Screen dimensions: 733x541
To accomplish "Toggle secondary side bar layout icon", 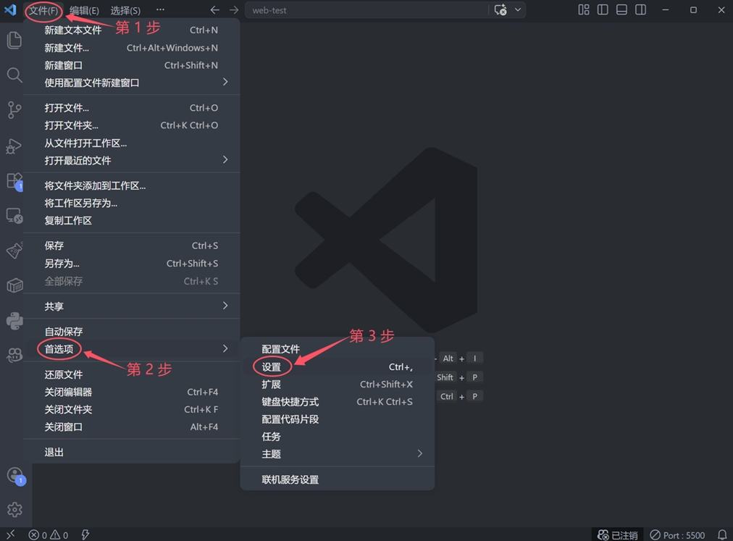I will point(640,10).
